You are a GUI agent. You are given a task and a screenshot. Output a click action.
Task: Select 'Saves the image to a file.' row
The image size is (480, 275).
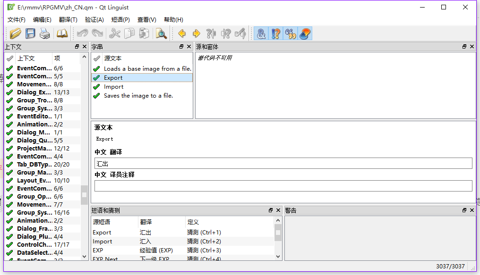142,96
